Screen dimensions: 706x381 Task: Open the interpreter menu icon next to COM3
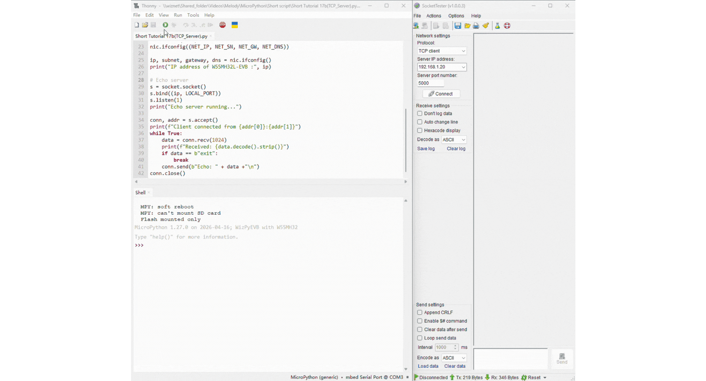click(407, 377)
